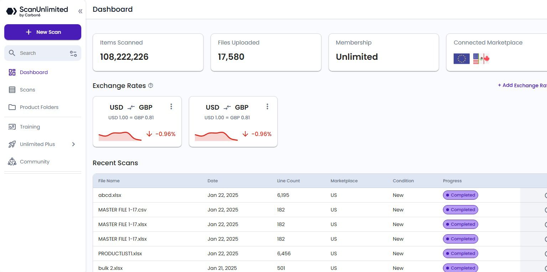
Task: Select the bulk 2.xlsx file name
Action: pyautogui.click(x=110, y=268)
